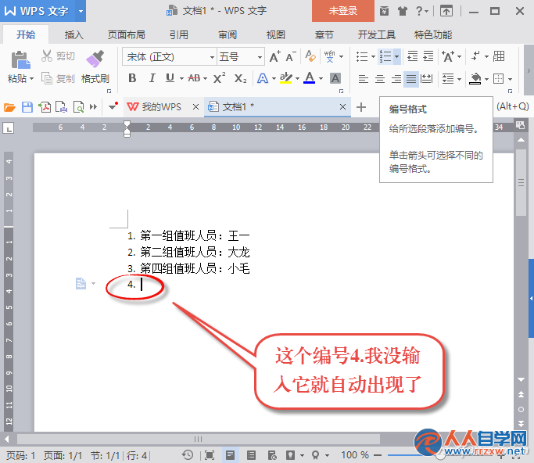Decrease indent icon in ribbon
This screenshot has height=463, width=534.
tap(412, 56)
